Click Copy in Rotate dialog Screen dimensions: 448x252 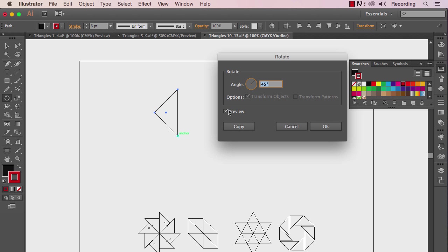pyautogui.click(x=239, y=127)
